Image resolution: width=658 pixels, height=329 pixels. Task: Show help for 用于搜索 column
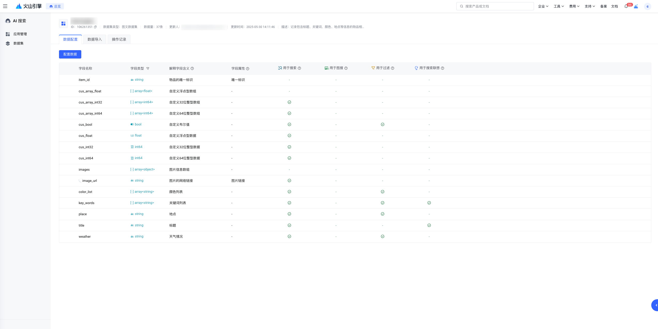(x=299, y=68)
